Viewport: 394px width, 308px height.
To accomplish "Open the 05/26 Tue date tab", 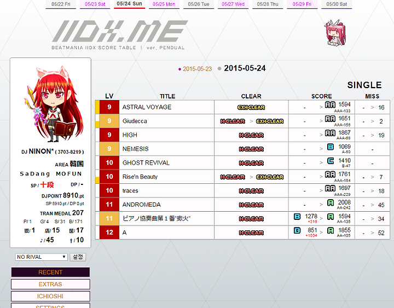I will [x=199, y=4].
